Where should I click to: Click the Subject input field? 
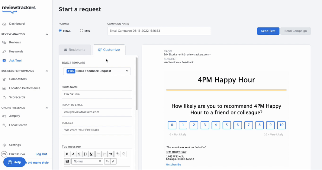point(97,130)
